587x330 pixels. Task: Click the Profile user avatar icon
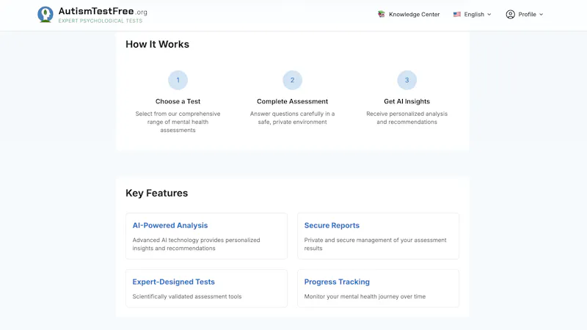click(x=510, y=14)
